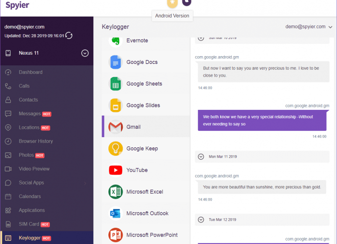This screenshot has width=337, height=244.
Task: Click Keylogger page heading
Action: 115,27
